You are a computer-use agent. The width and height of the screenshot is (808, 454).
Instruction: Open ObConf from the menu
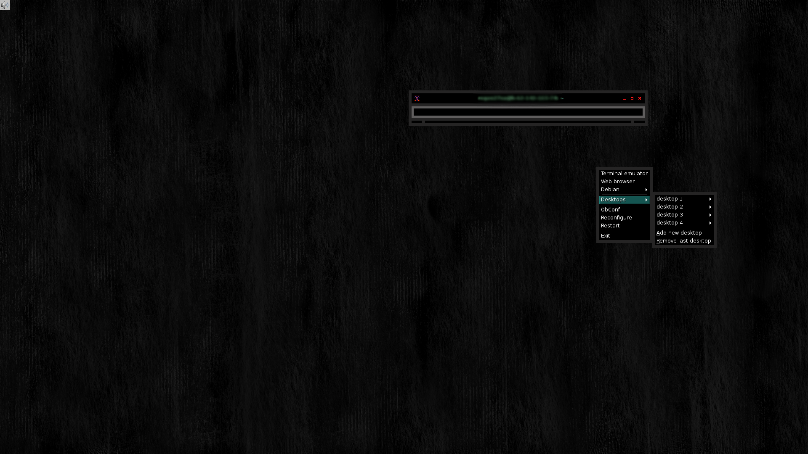click(x=624, y=210)
